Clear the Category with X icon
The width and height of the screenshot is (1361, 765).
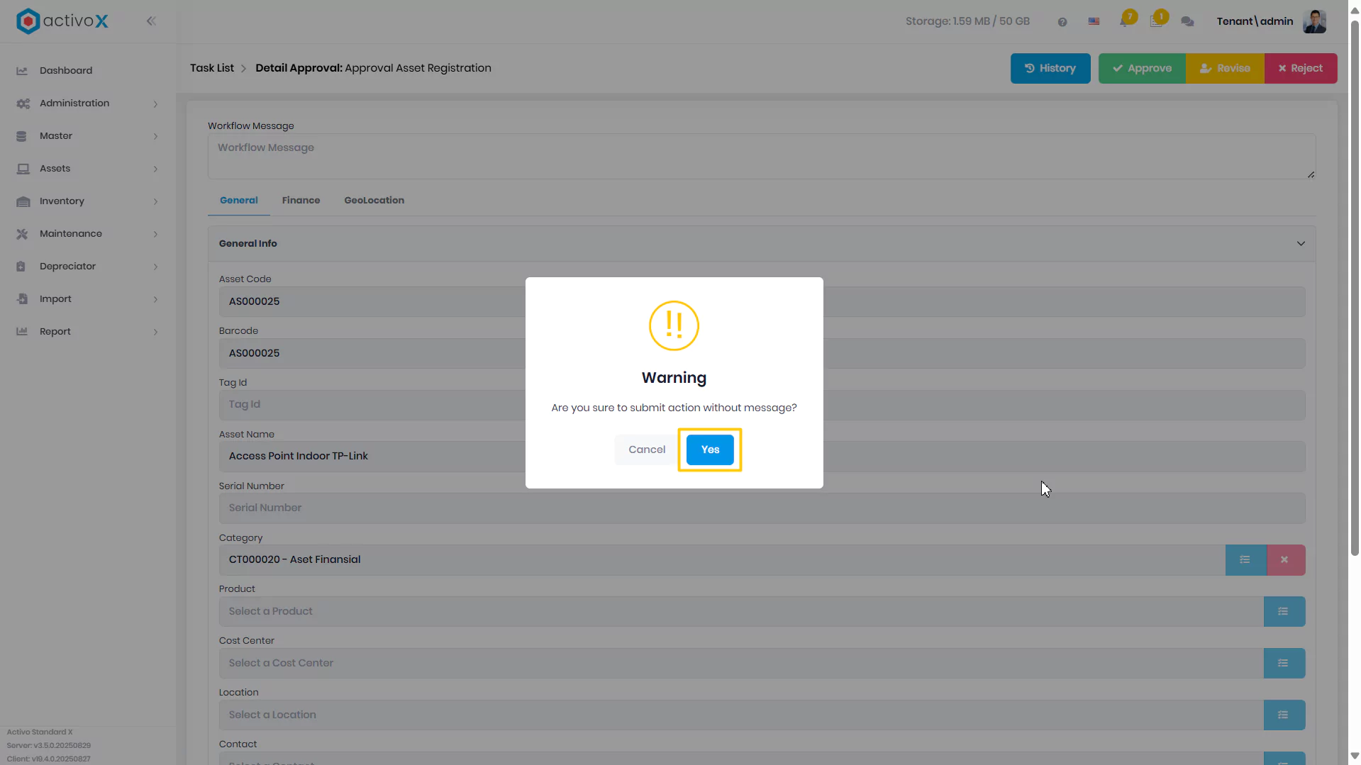[1284, 560]
